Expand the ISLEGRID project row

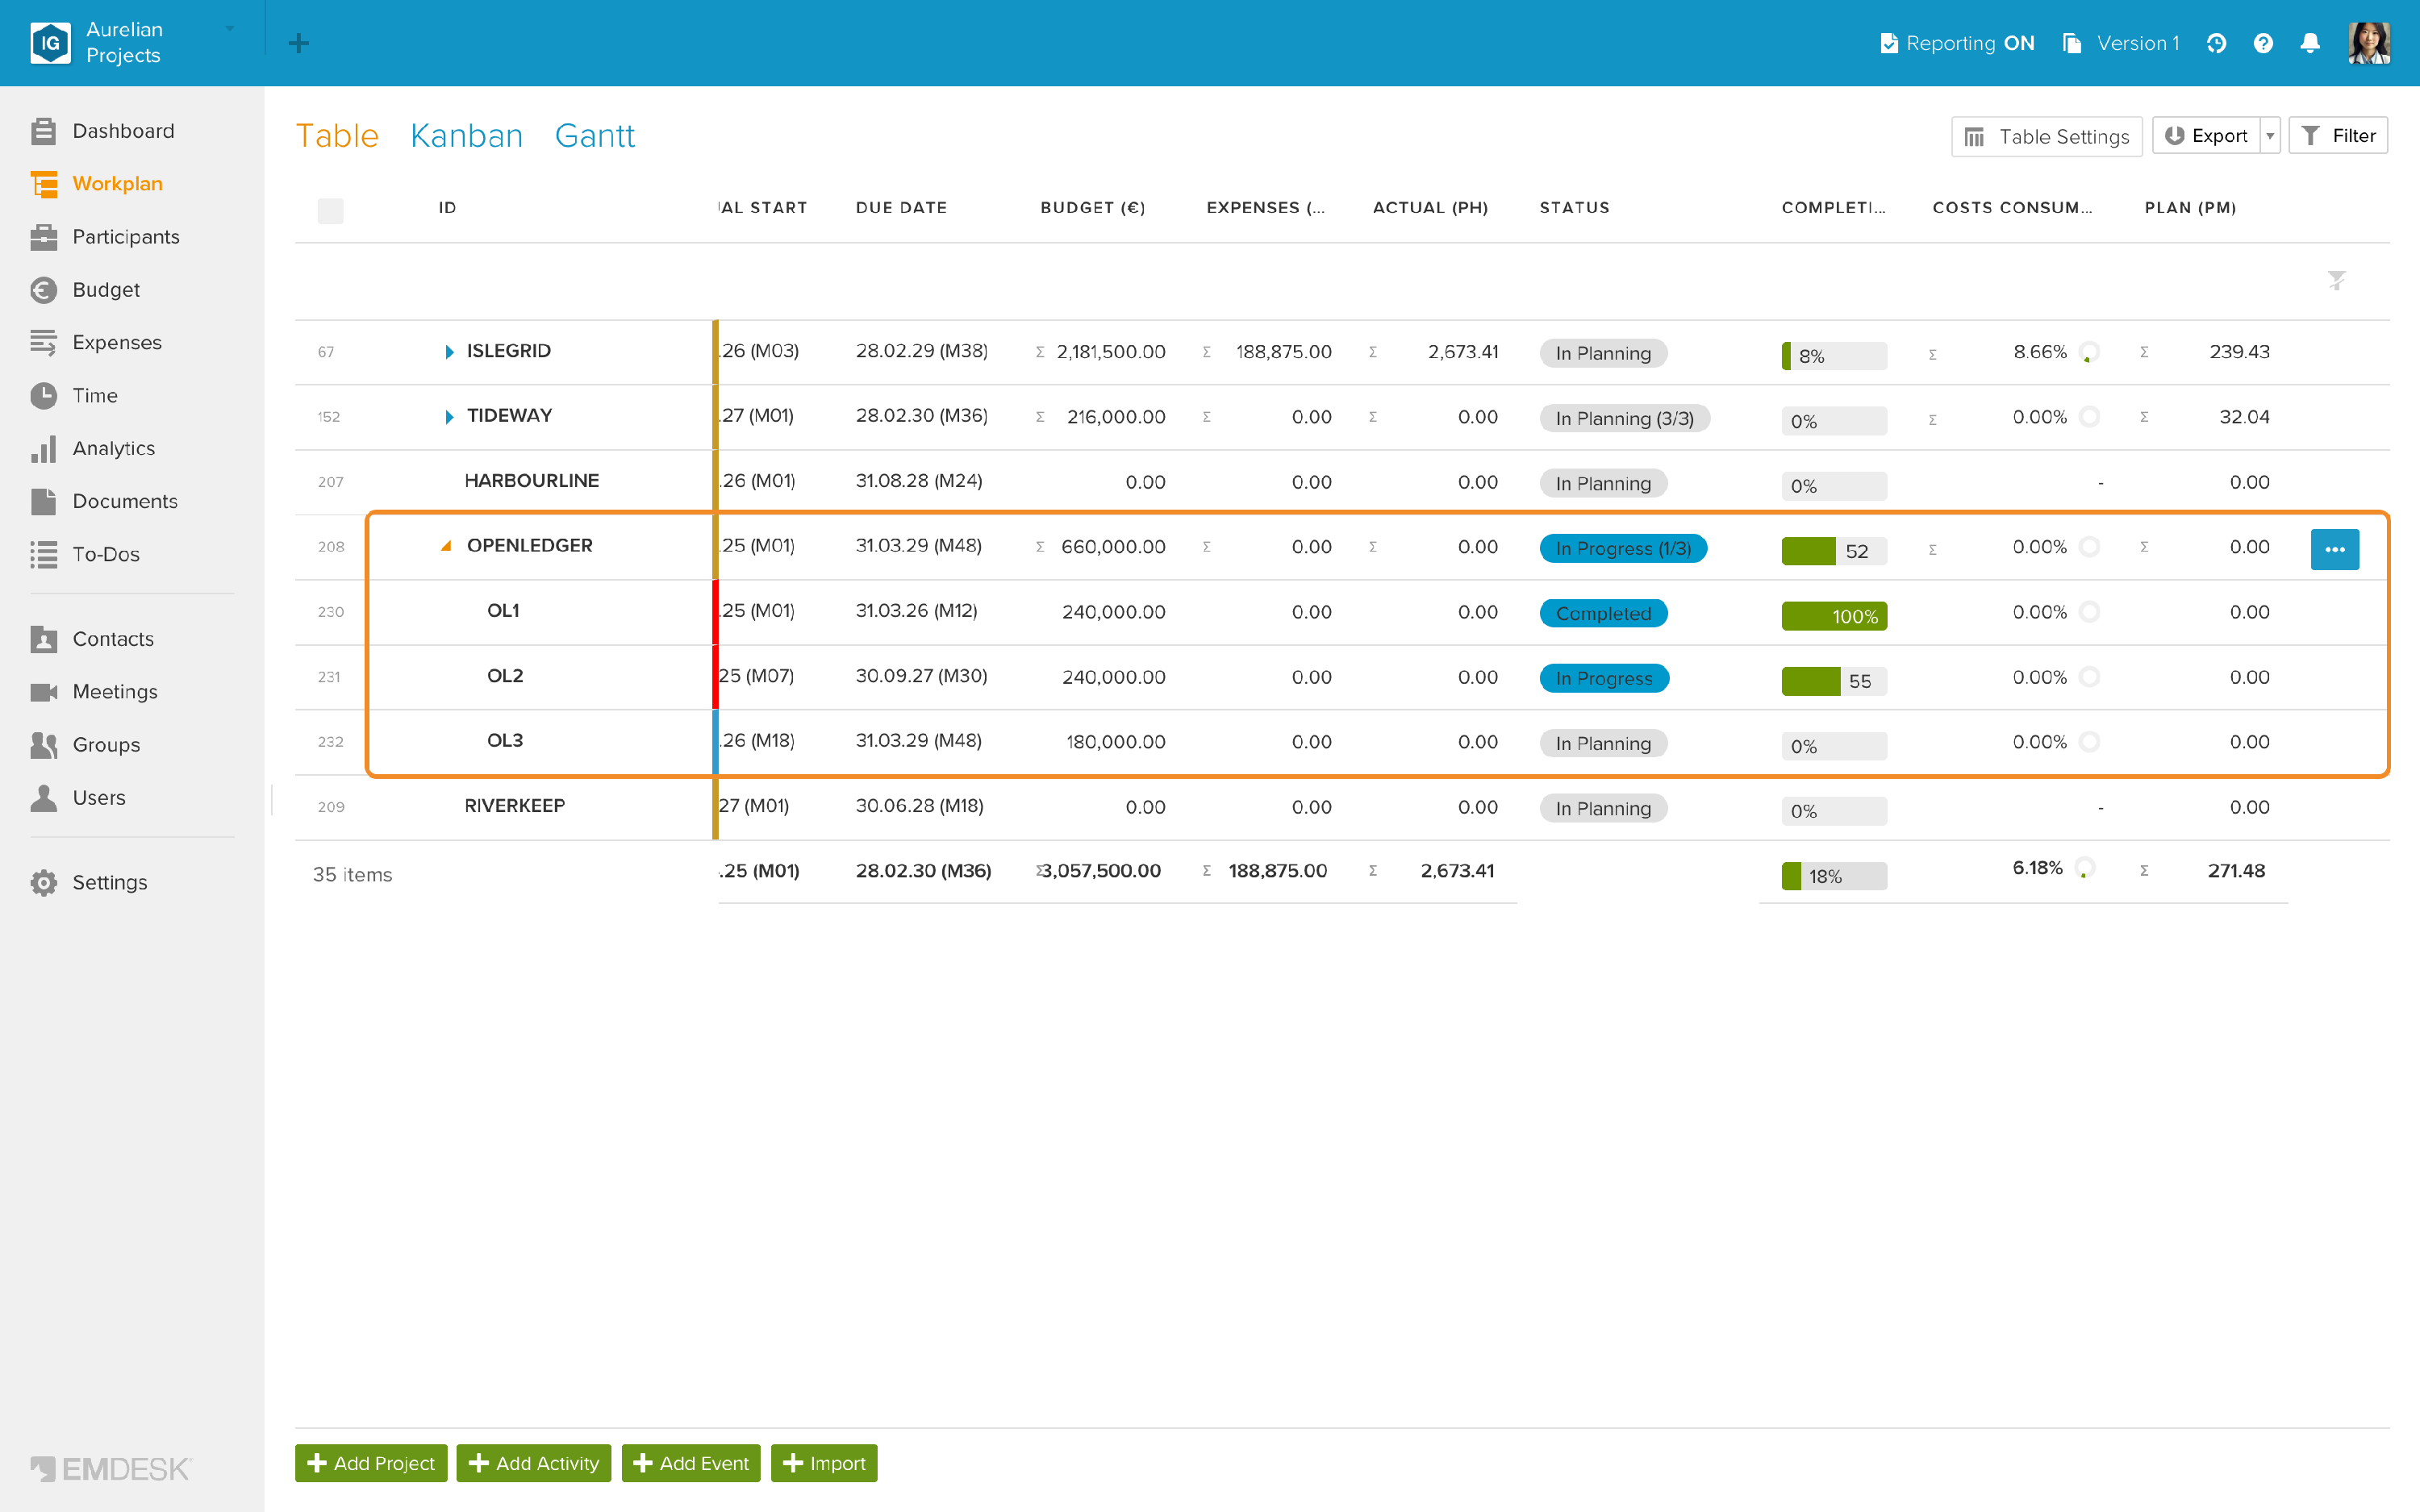[449, 352]
